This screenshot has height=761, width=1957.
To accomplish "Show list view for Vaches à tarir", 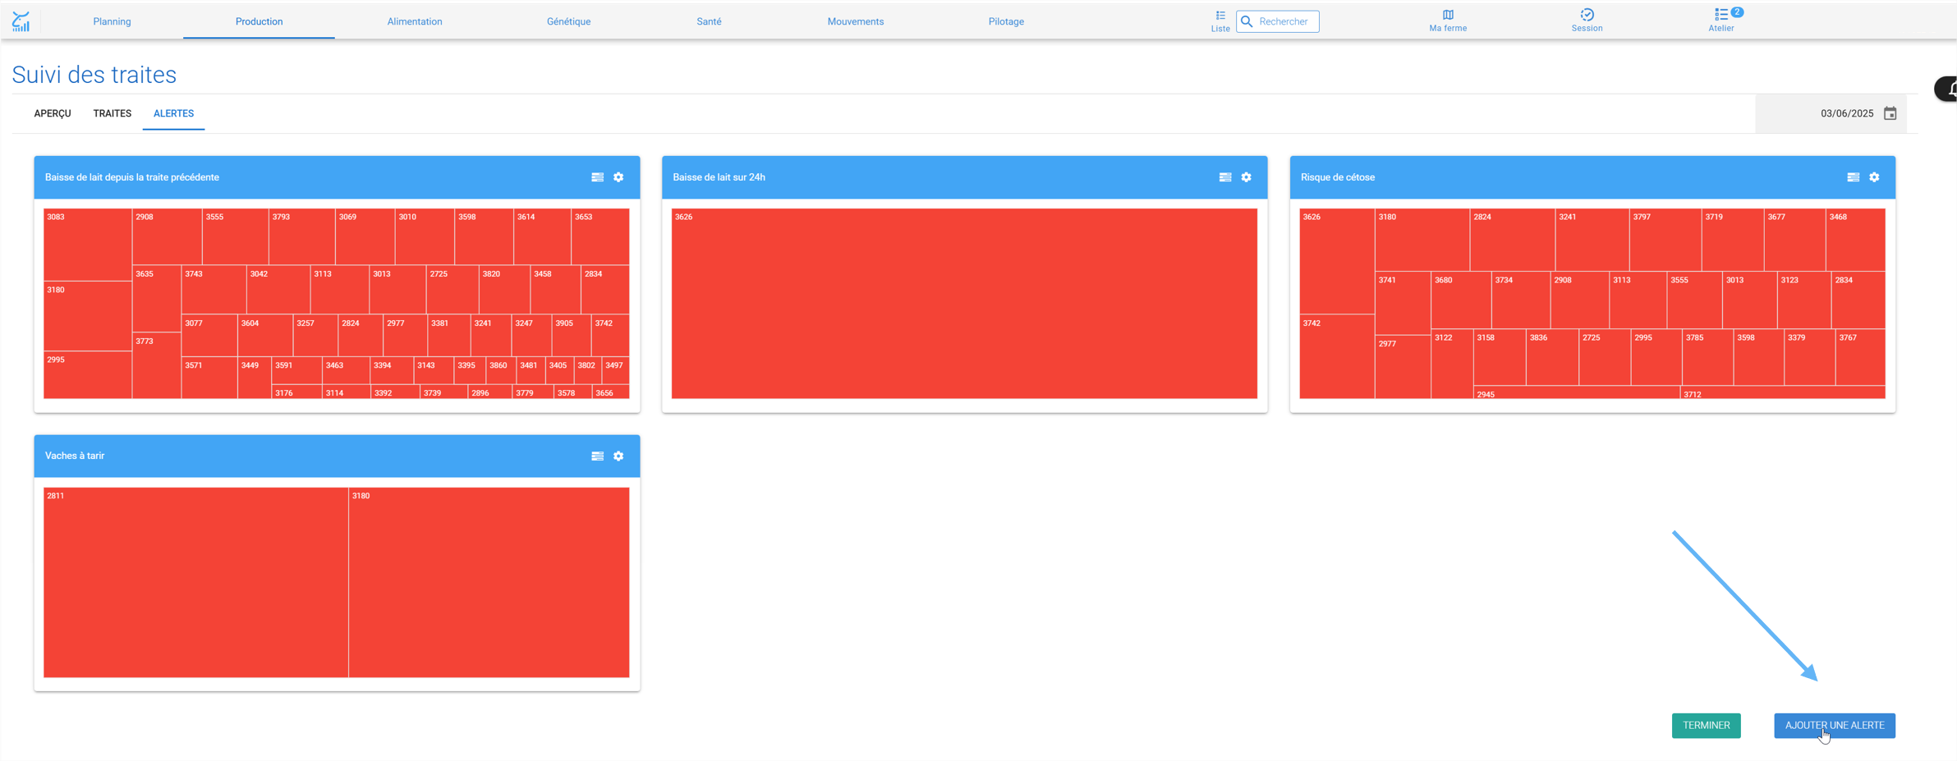I will point(597,456).
